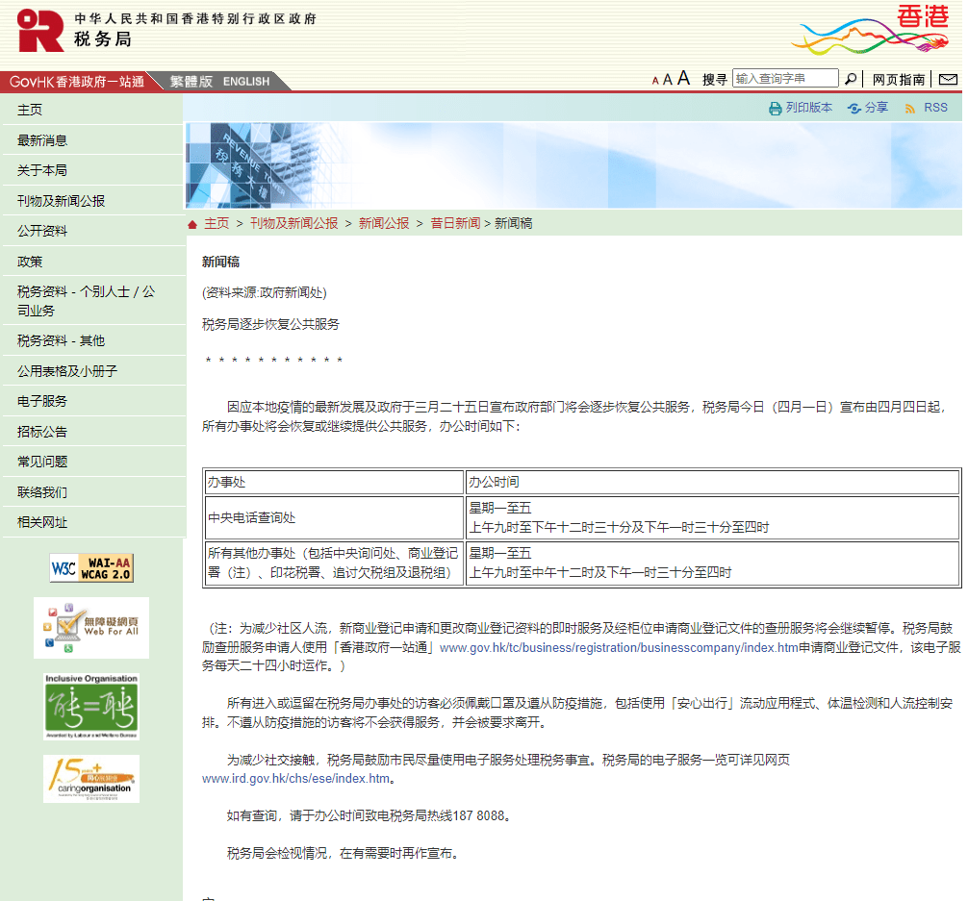Click the Caring Organisation logo
The width and height of the screenshot is (968, 901).
[91, 777]
